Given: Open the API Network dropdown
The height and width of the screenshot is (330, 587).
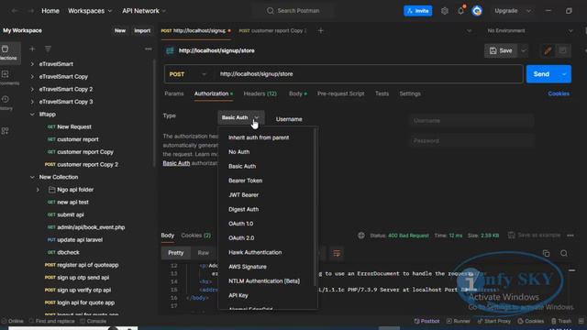Looking at the screenshot, I should [144, 11].
